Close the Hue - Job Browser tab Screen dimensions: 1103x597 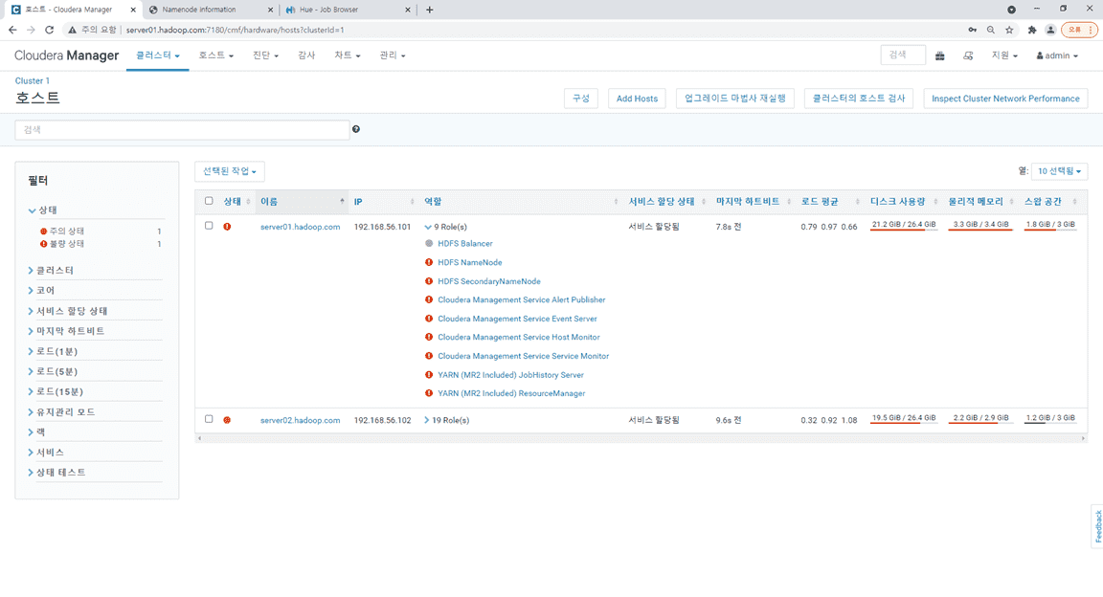pos(407,10)
